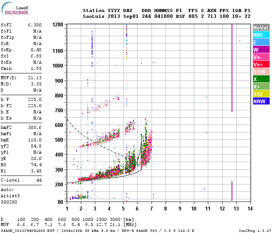Image resolution: width=272 pixels, height=233 pixels.
Task: Select the NNW blue legend swatch
Action: (261, 101)
